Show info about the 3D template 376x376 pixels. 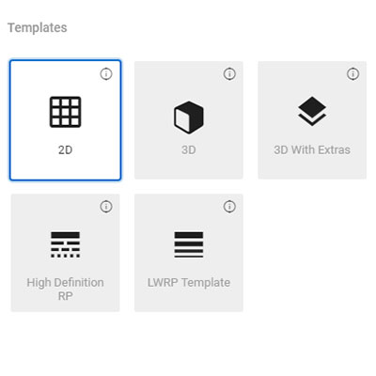[x=229, y=74]
